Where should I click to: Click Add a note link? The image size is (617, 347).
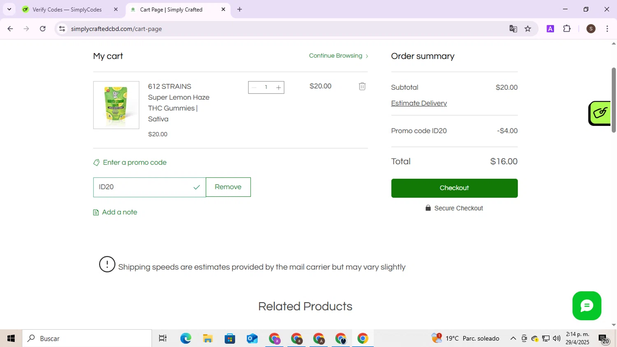coord(115,212)
